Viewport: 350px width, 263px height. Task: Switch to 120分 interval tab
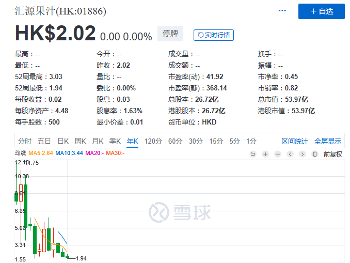pos(153,141)
